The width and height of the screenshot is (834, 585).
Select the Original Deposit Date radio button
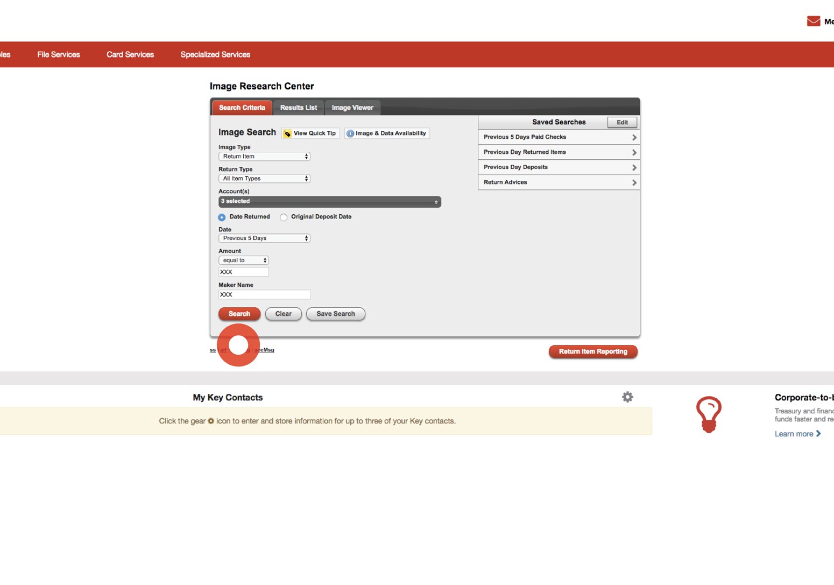click(284, 217)
